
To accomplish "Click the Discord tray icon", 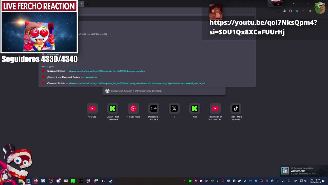I will (201, 181).
